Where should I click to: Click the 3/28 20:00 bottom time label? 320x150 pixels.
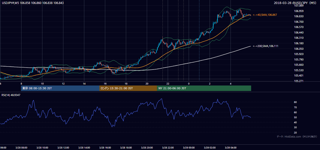point(147,148)
